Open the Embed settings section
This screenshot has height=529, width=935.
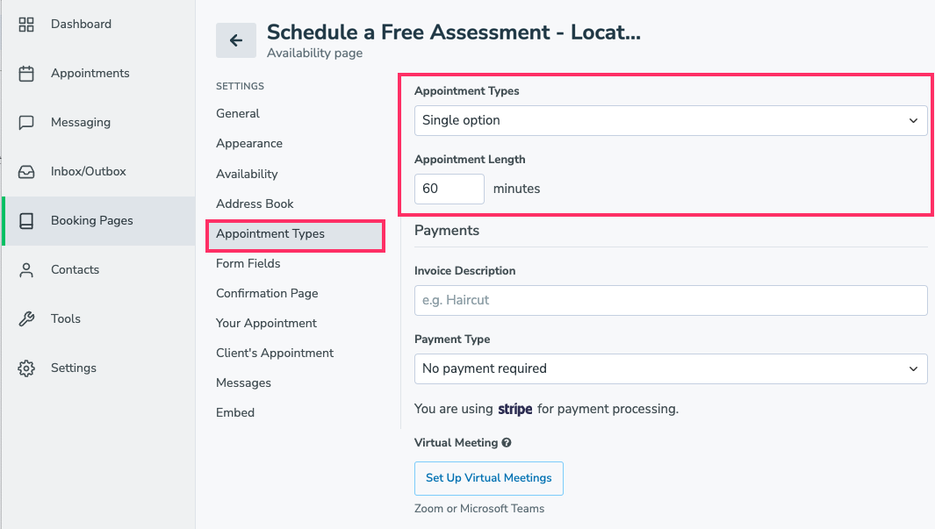[235, 412]
